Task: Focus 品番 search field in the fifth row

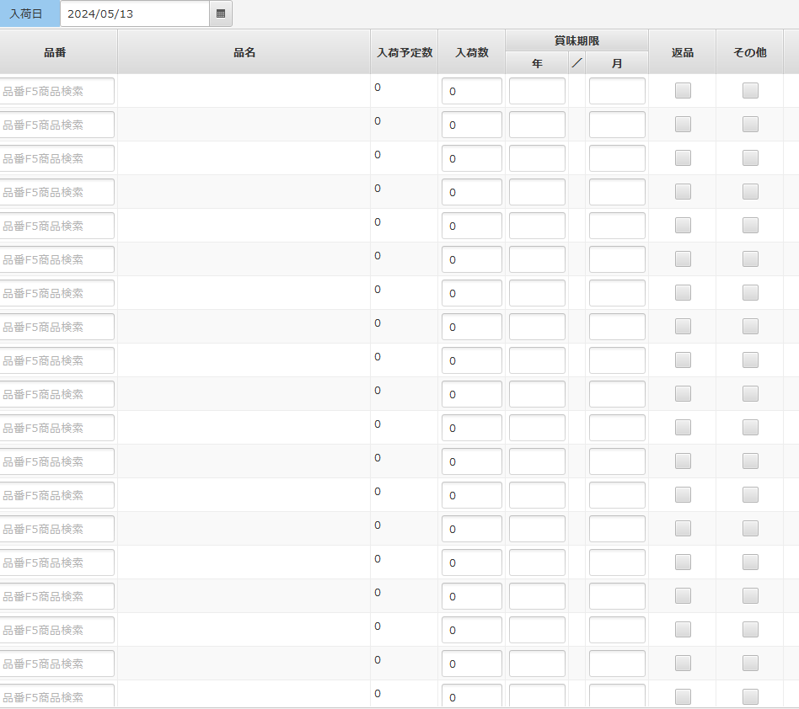Action: 56,226
